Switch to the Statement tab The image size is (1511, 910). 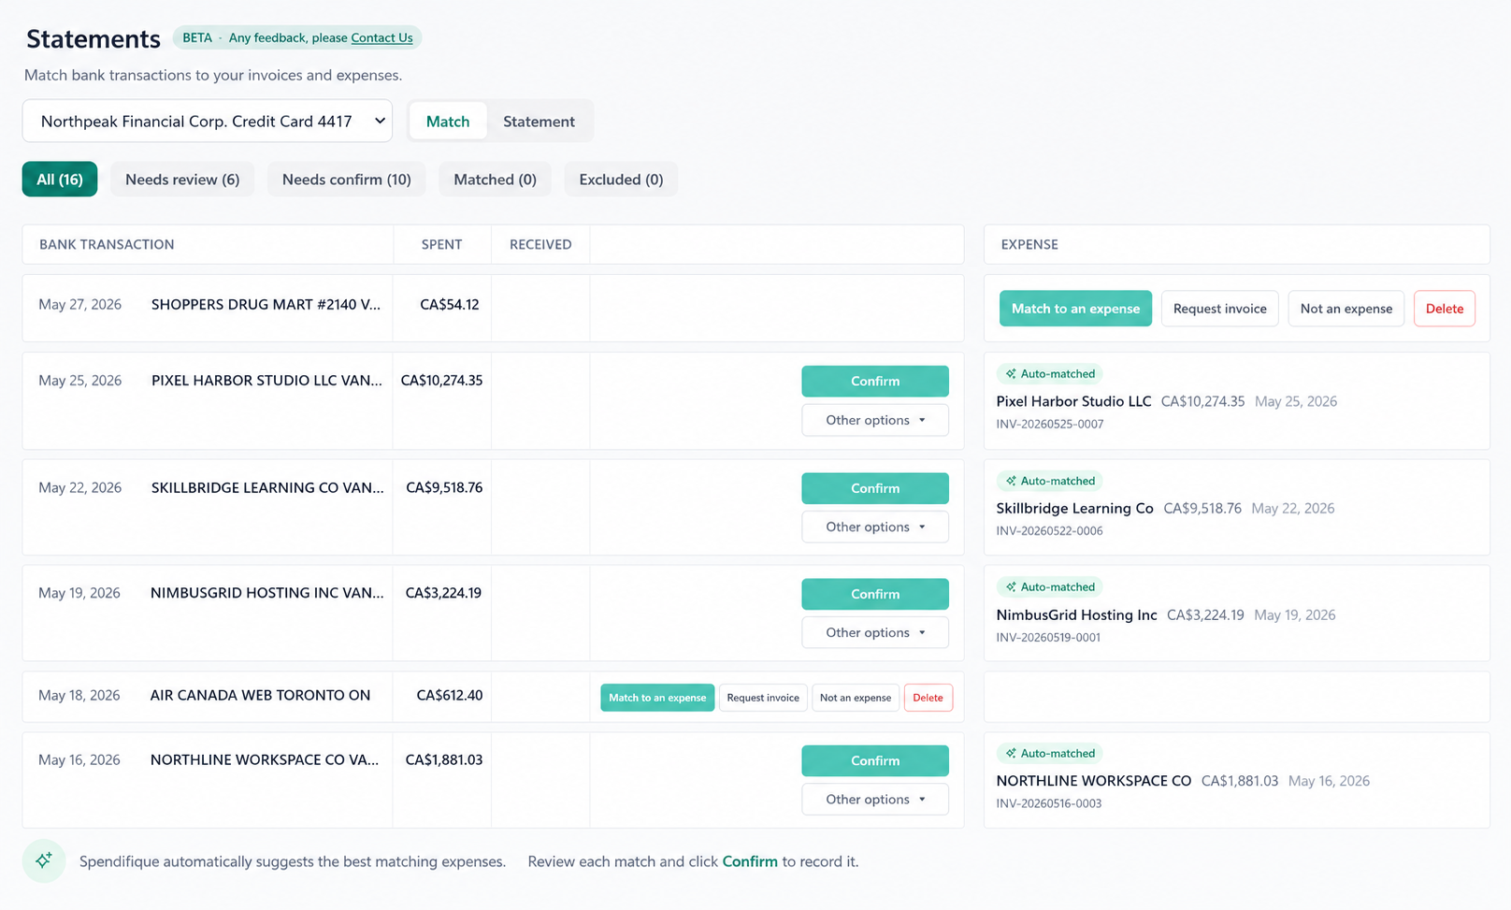coord(539,121)
